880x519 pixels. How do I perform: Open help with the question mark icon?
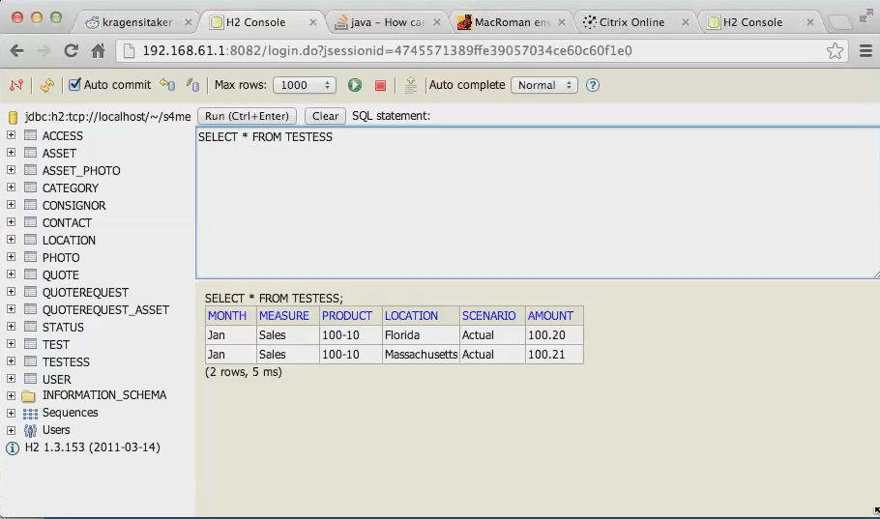[x=593, y=85]
